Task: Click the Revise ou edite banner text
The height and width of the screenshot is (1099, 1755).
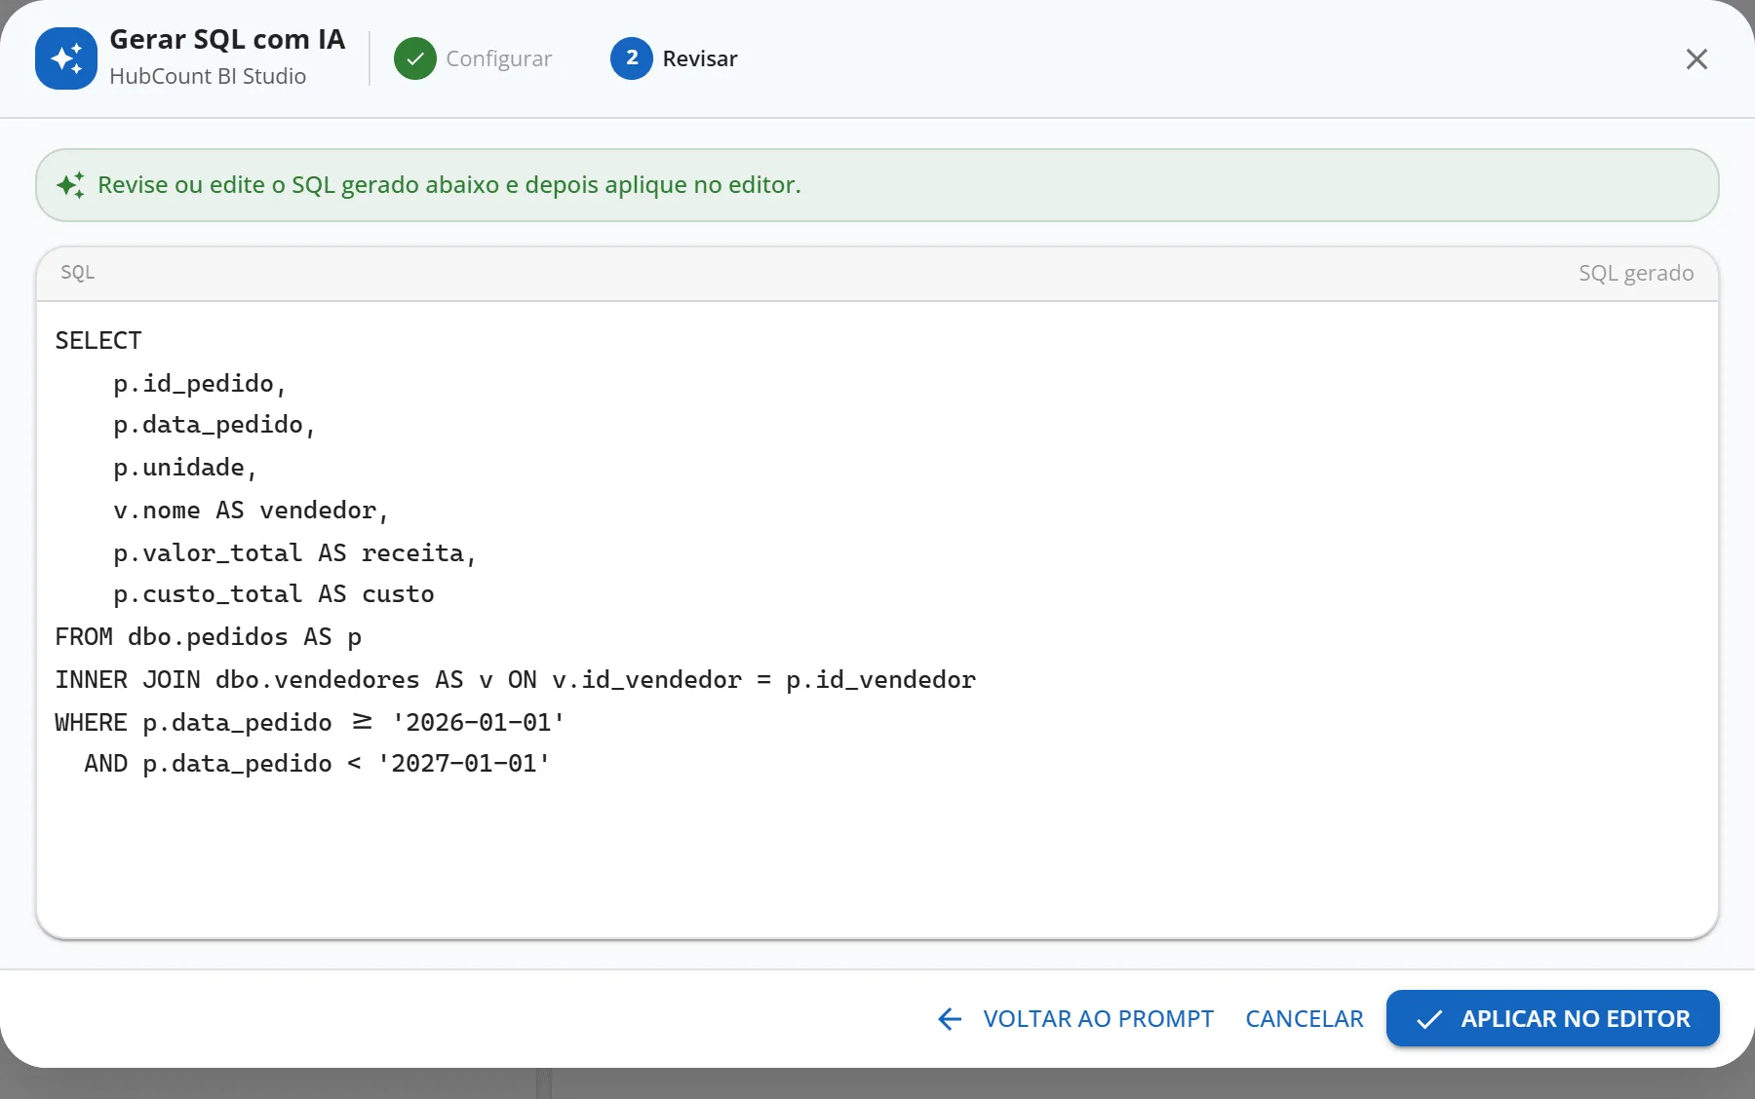Action: 449,185
